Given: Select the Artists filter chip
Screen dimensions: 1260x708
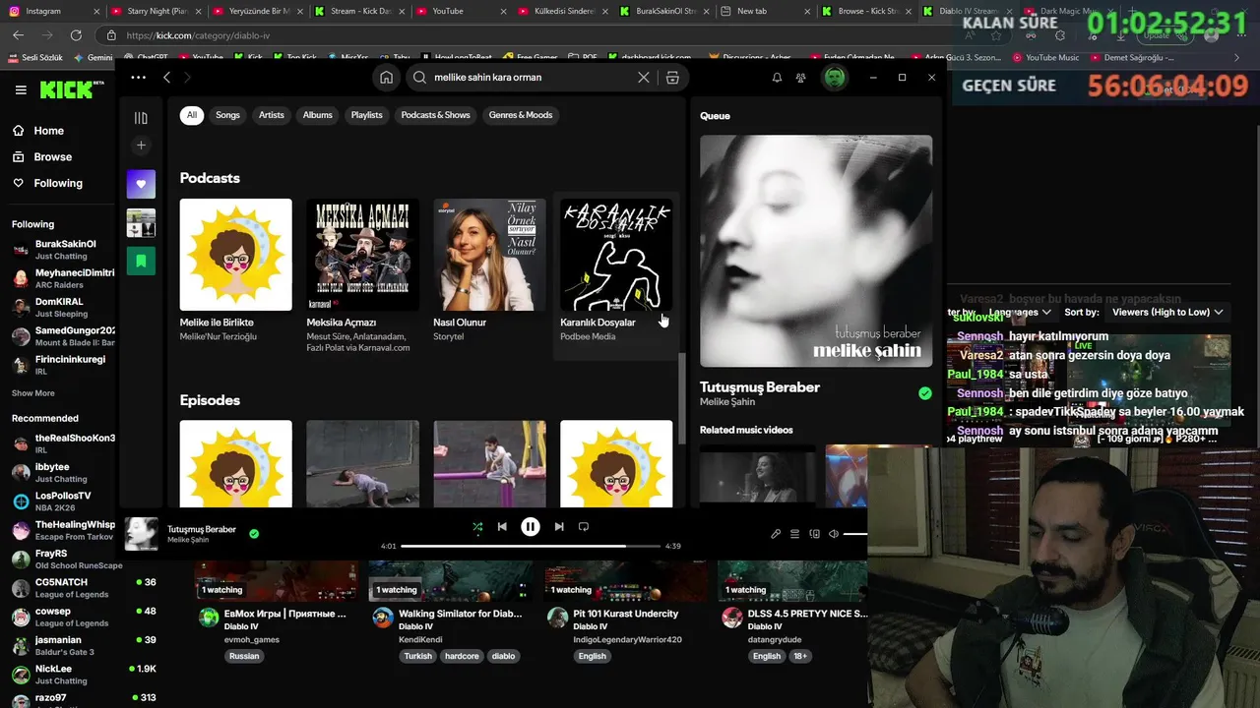Looking at the screenshot, I should coord(272,115).
